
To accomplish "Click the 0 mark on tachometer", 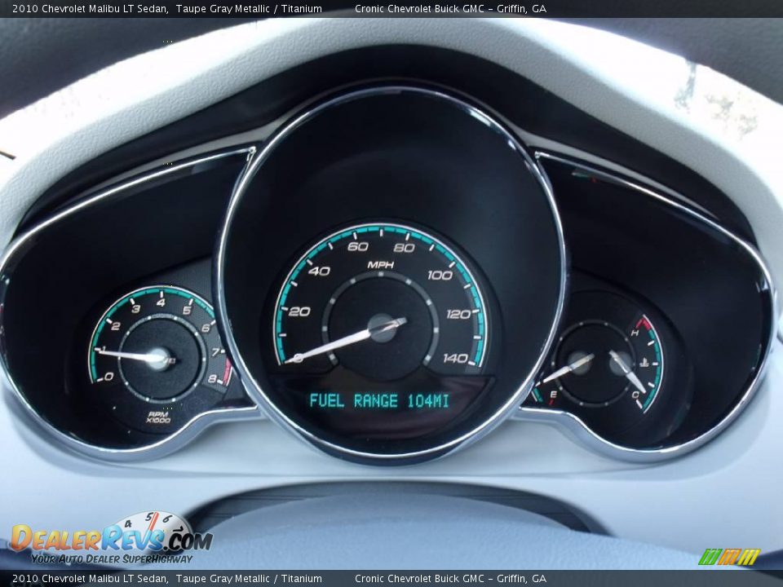I will click(x=108, y=377).
